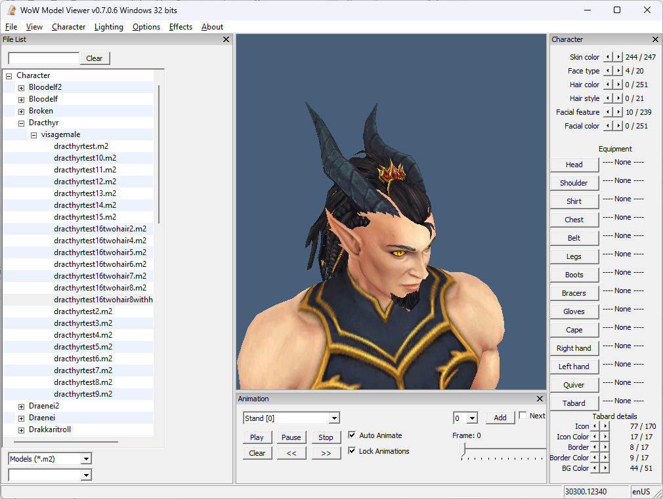Play the animation
The height and width of the screenshot is (499, 663).
coord(257,437)
